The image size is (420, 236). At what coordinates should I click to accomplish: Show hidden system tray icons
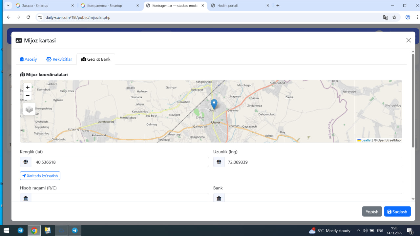point(359,230)
